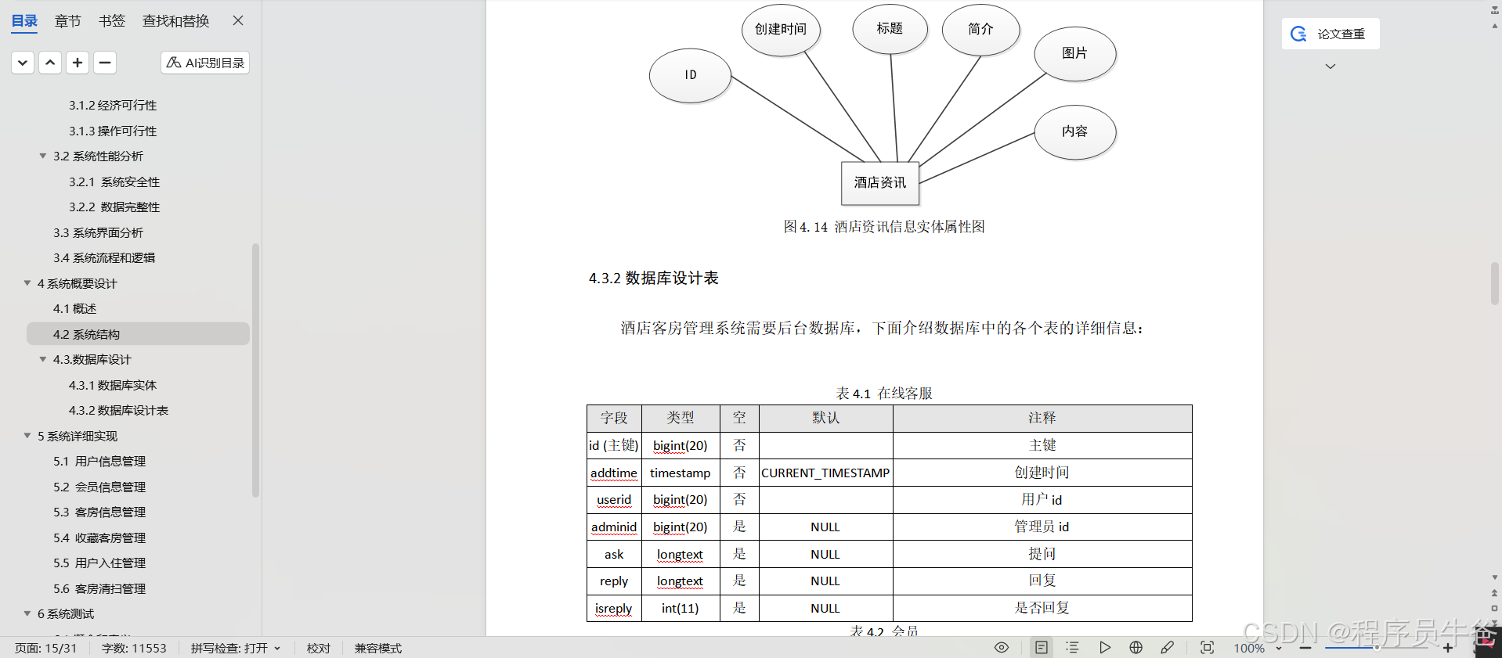Go to 4.3.1 数据库实体

(x=113, y=385)
